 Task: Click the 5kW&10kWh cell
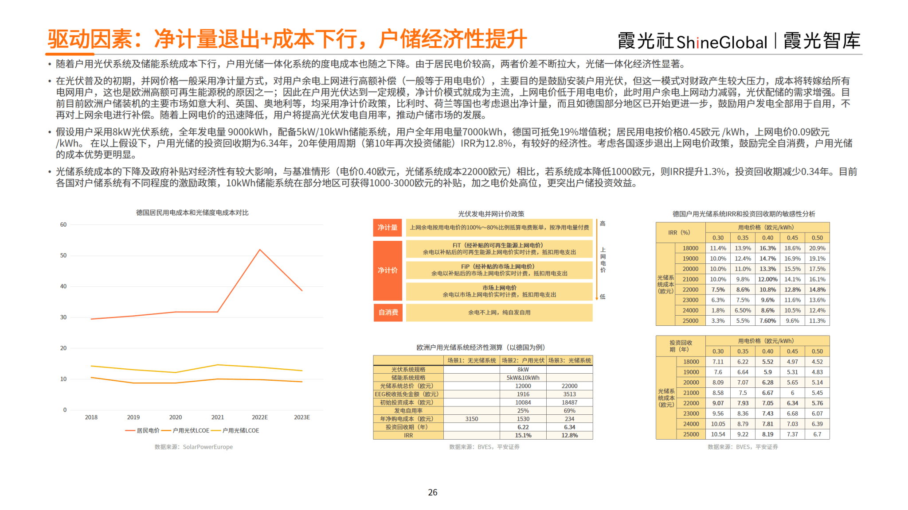tap(523, 378)
